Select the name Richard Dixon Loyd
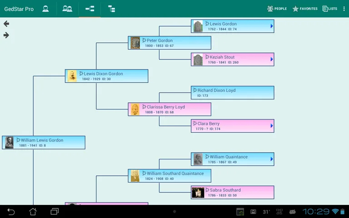Image resolution: width=349 pixels, height=218 pixels. pos(216,90)
